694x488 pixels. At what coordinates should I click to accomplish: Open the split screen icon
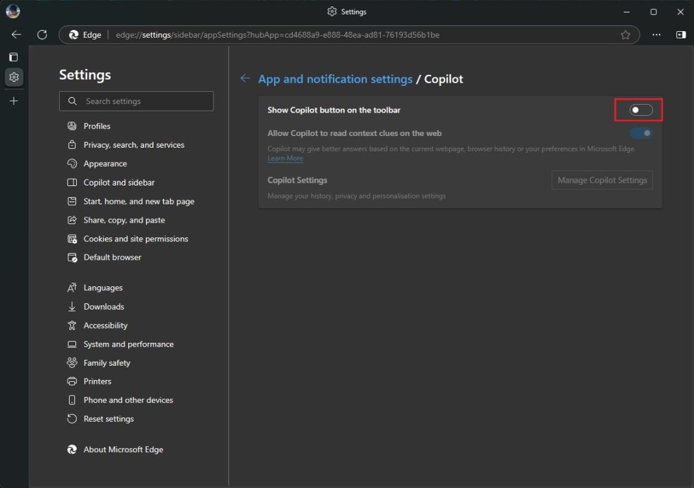680,34
